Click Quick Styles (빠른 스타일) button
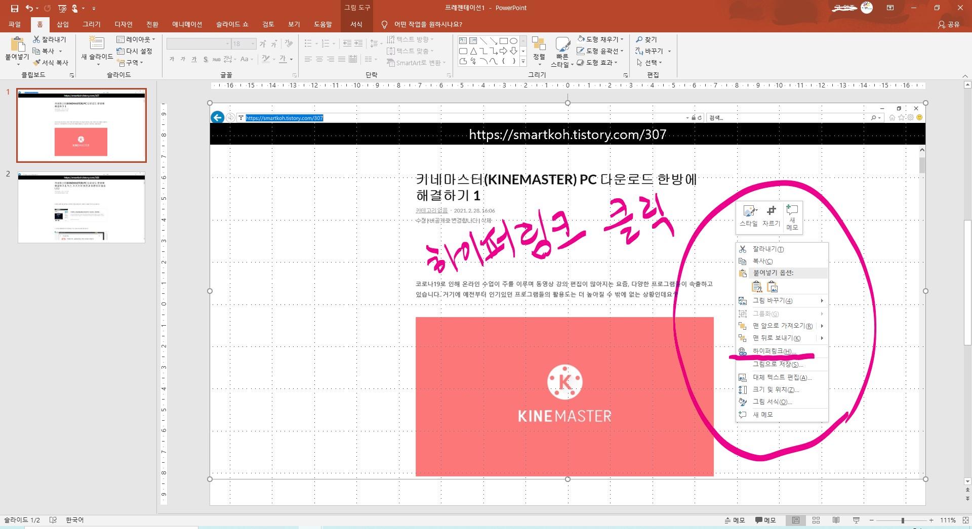972x529 pixels. point(562,52)
